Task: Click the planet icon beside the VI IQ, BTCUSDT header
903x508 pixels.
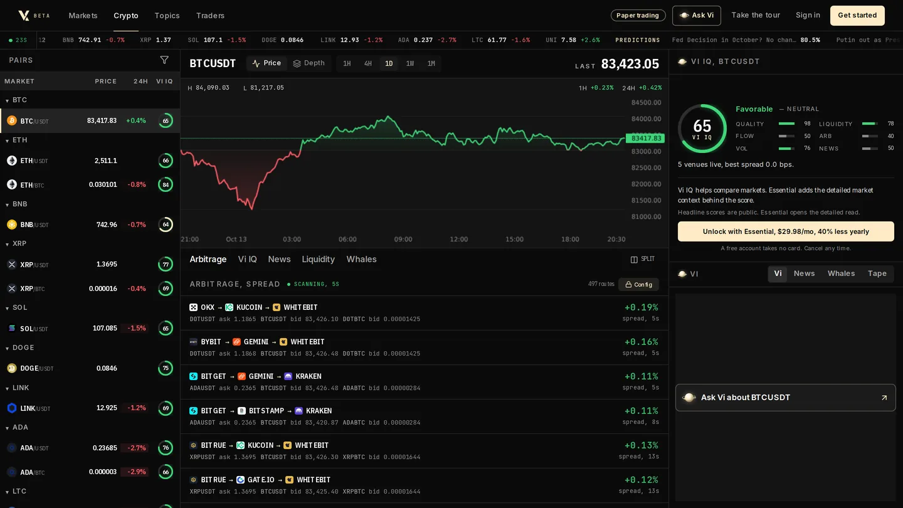Action: 682,61
